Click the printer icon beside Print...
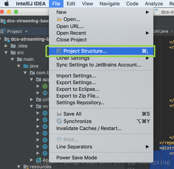 point(59,140)
